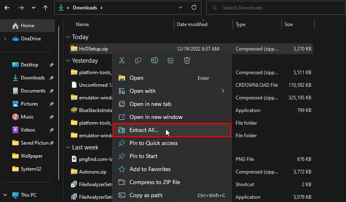Collapse the Today file group
This screenshot has width=346, height=202.
[x=68, y=37]
